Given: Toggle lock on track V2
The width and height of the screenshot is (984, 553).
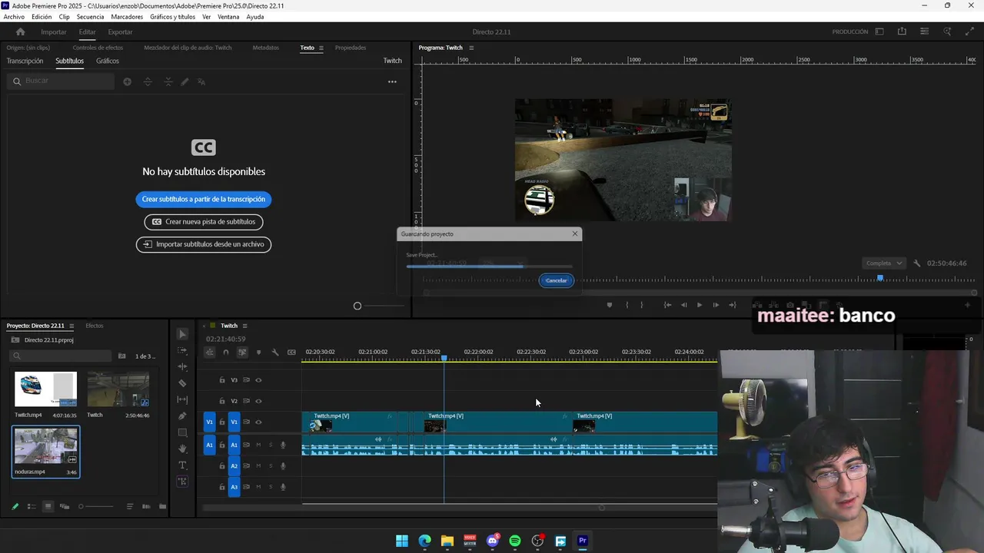Looking at the screenshot, I should click(222, 401).
